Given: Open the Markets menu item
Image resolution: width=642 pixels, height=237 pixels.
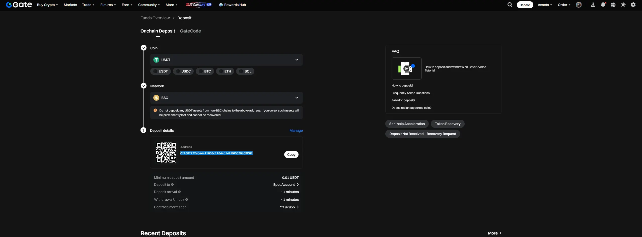Looking at the screenshot, I should click(x=70, y=5).
